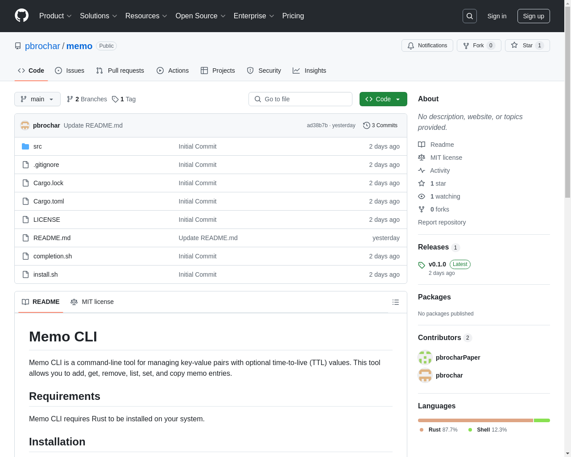The image size is (571, 457).
Task: Click the Rust 87.7% language label
Action: click(439, 430)
